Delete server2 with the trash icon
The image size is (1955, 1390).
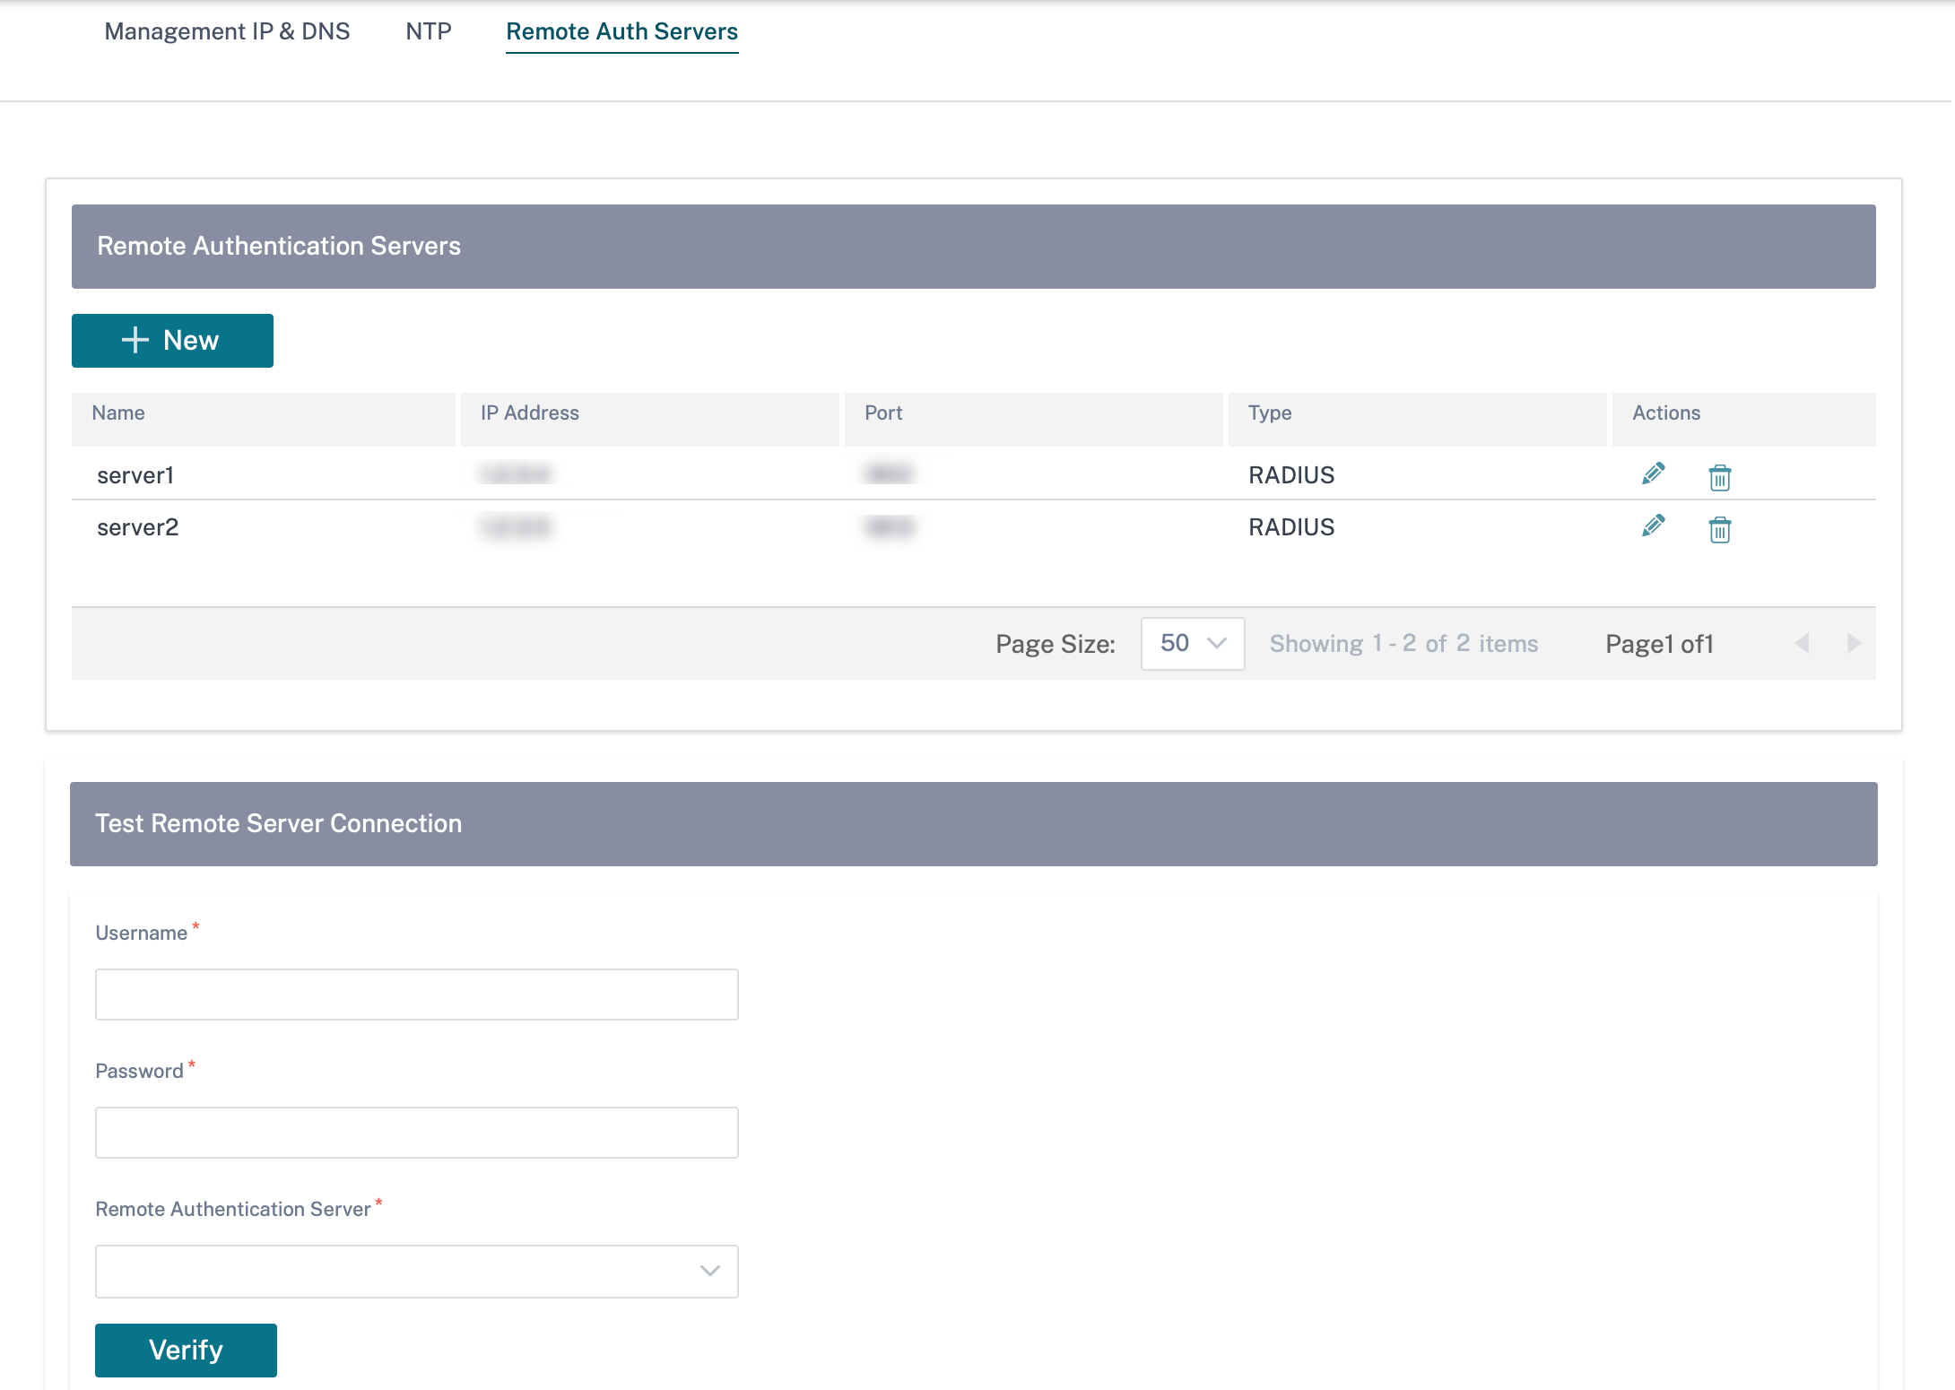point(1719,529)
